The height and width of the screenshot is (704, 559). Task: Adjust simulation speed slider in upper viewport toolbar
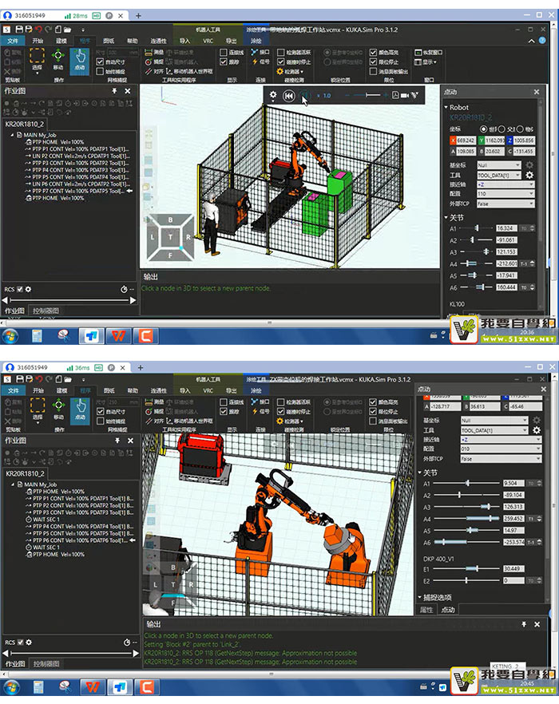[x=367, y=95]
